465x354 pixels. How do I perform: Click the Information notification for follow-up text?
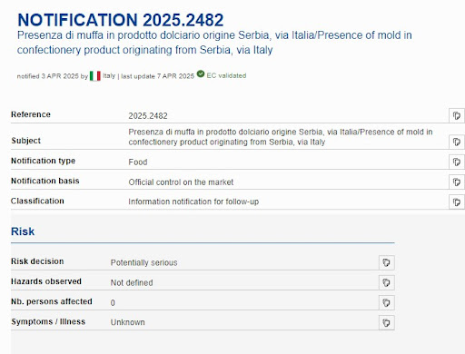tap(193, 202)
